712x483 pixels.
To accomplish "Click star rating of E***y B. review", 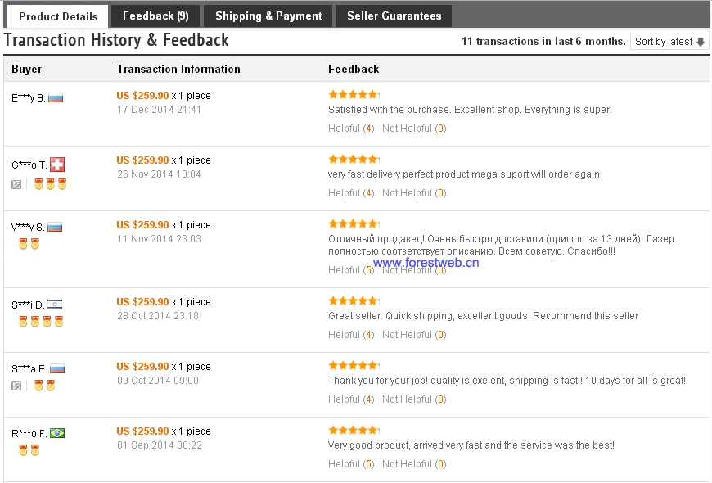I will point(354,94).
